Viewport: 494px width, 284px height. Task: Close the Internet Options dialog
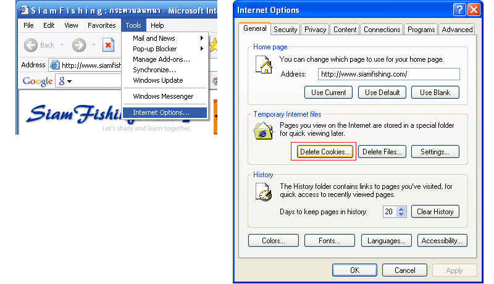pyautogui.click(x=474, y=10)
